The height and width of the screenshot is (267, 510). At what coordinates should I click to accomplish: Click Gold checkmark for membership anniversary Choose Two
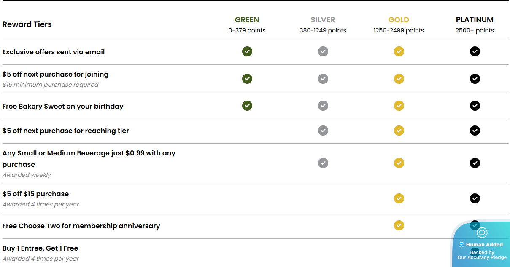(x=399, y=225)
